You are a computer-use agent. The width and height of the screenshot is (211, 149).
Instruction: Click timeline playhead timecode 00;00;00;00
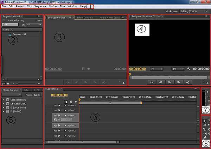(x=59, y=95)
